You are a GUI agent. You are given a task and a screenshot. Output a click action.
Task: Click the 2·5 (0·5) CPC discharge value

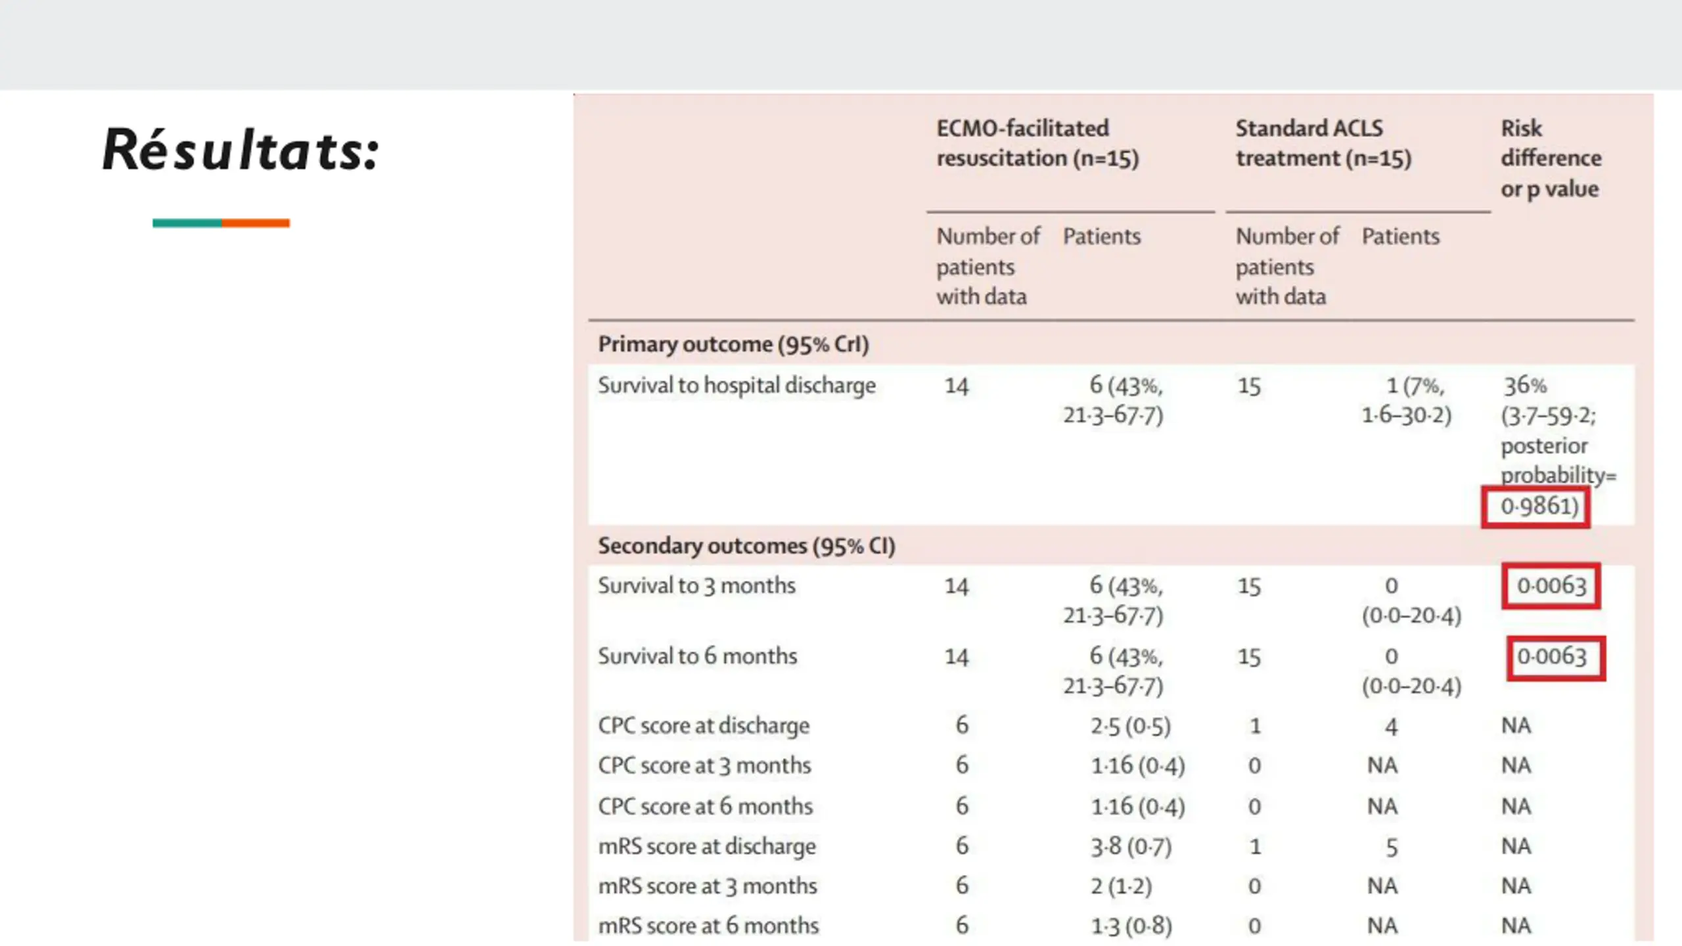(1131, 726)
